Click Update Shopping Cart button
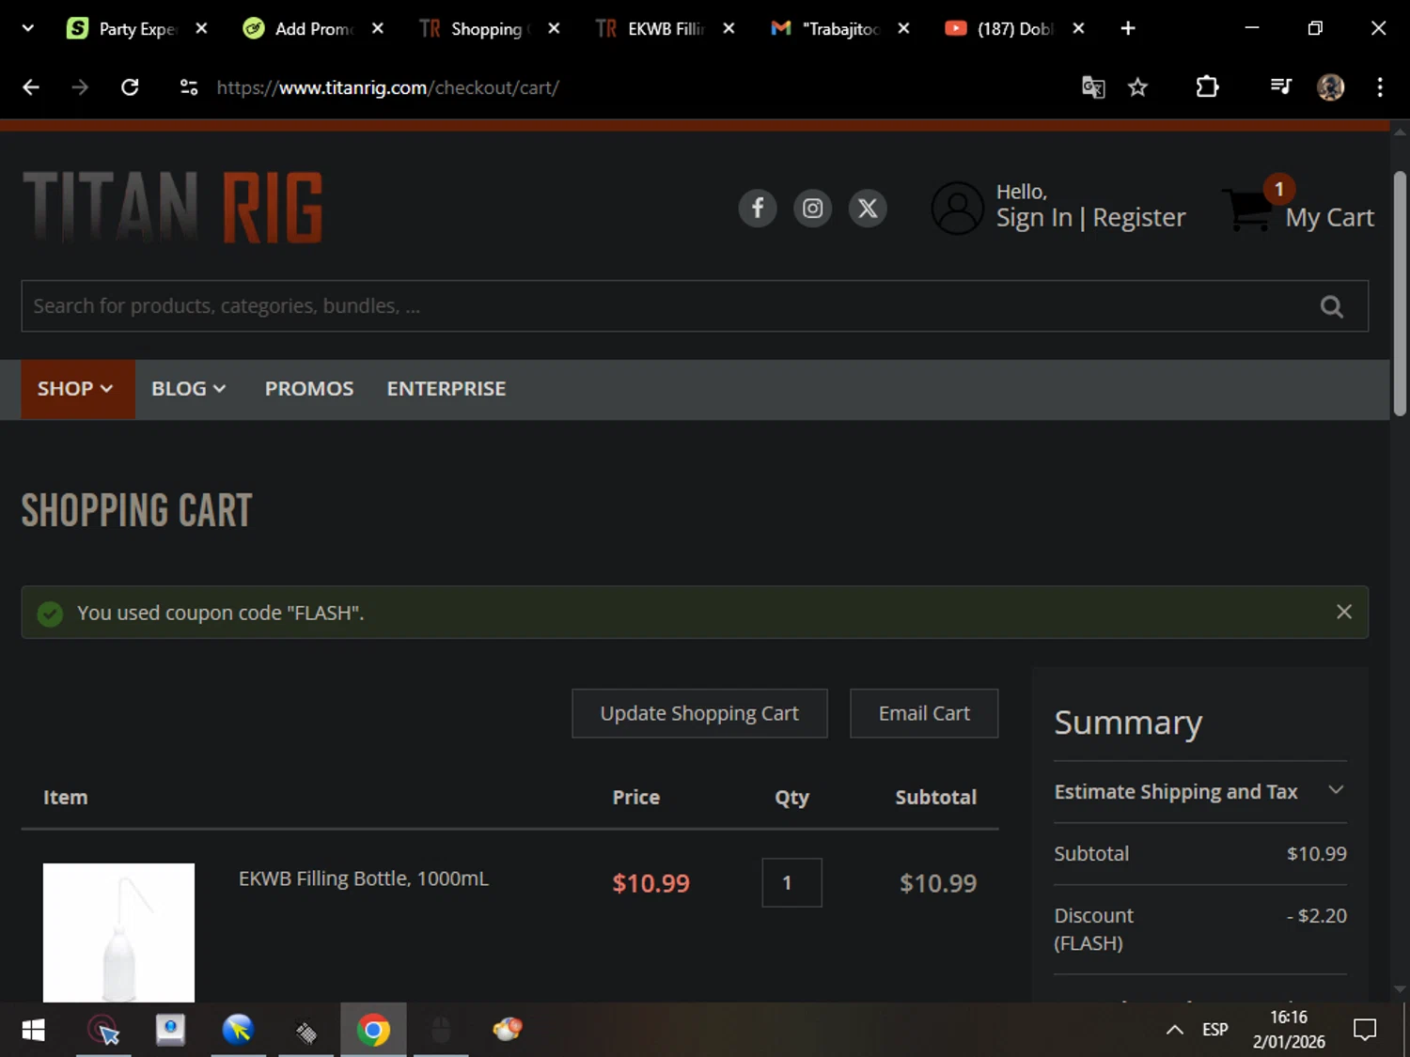This screenshot has height=1057, width=1410. pos(699,713)
